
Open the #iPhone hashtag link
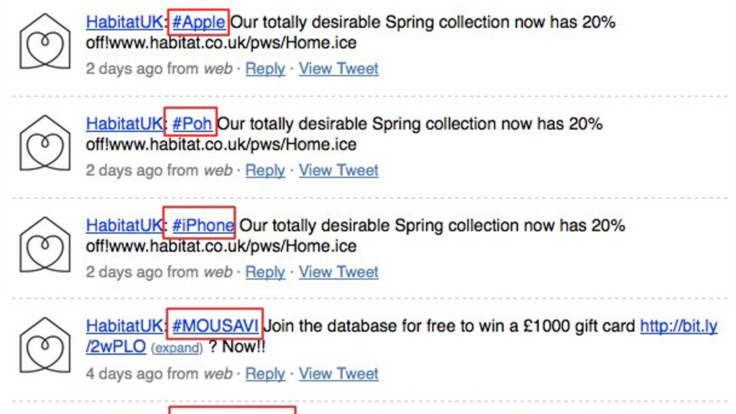[202, 225]
